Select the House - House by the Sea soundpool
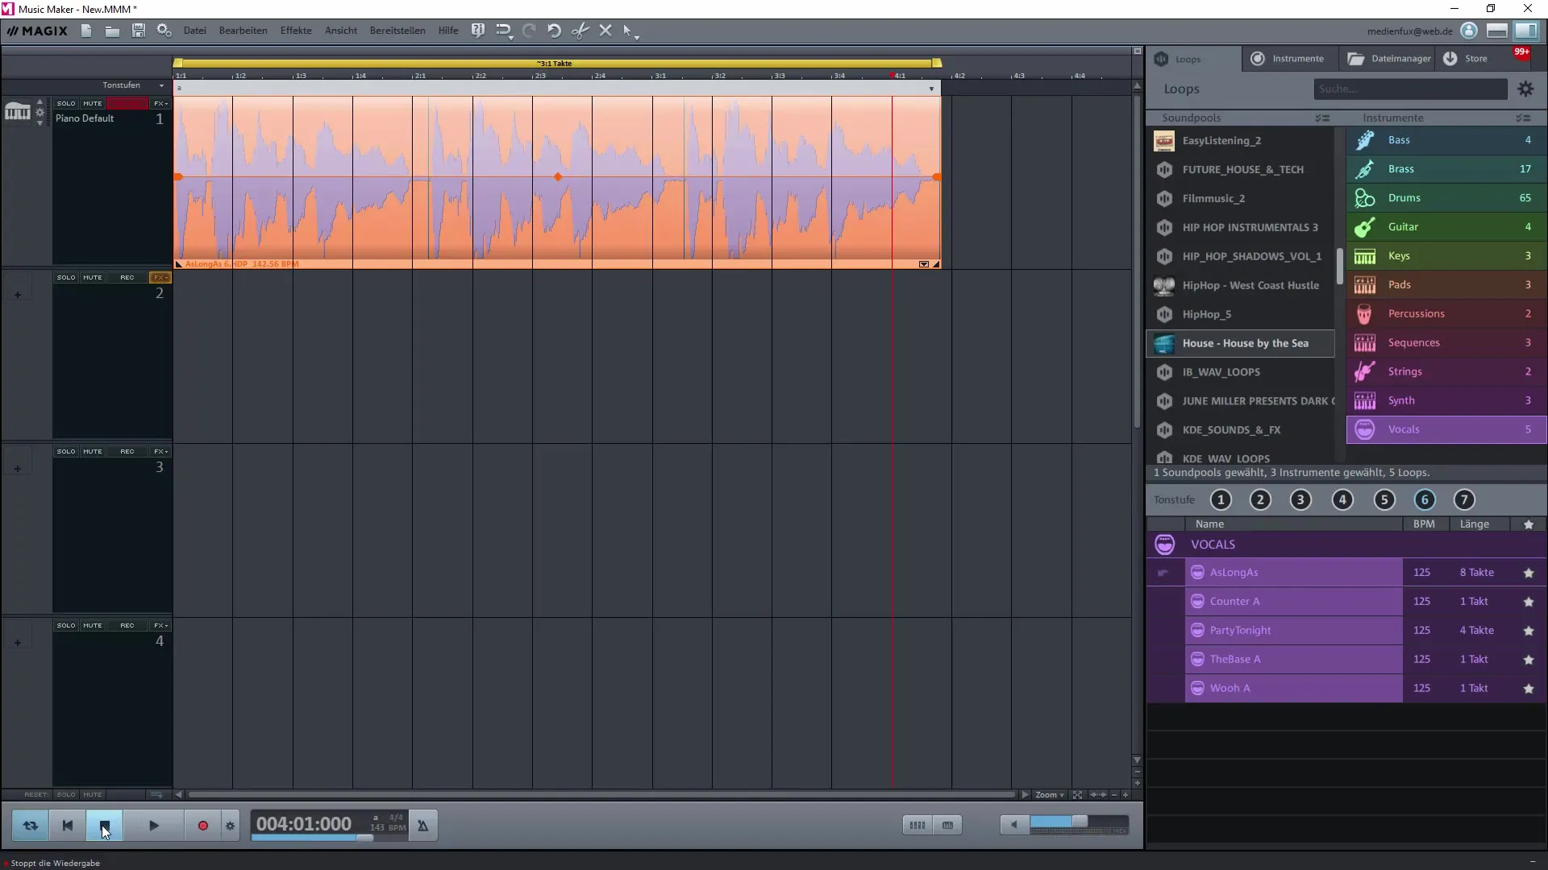The width and height of the screenshot is (1548, 870). [1241, 343]
